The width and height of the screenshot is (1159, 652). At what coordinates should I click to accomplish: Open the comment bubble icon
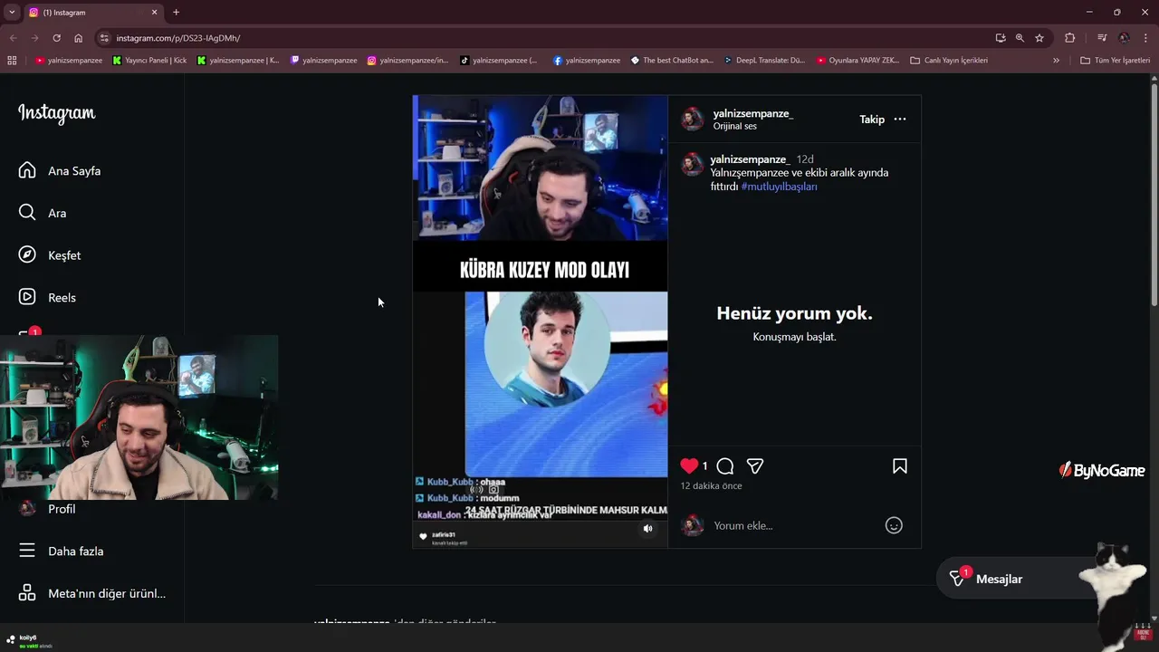(724, 465)
